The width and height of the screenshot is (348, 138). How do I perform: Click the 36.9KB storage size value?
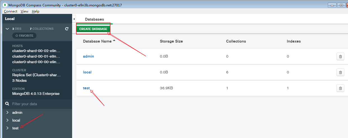(x=166, y=88)
